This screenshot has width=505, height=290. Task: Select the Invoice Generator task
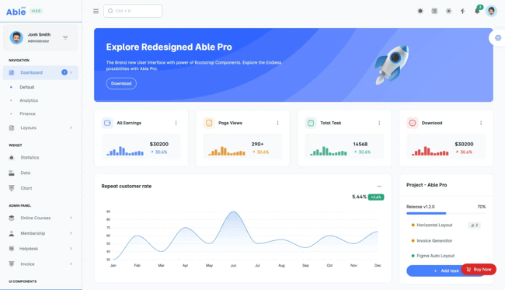[434, 241]
